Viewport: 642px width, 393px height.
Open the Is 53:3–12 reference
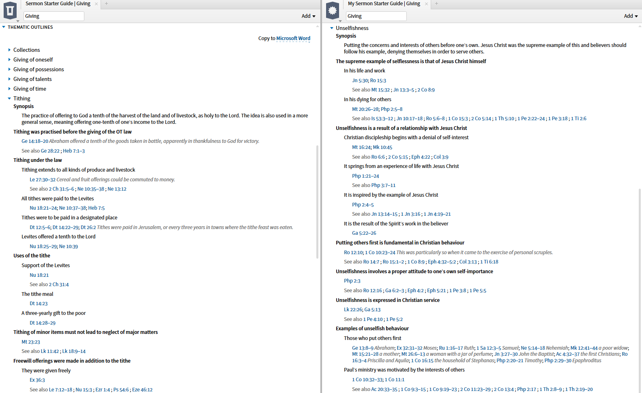pyautogui.click(x=382, y=119)
